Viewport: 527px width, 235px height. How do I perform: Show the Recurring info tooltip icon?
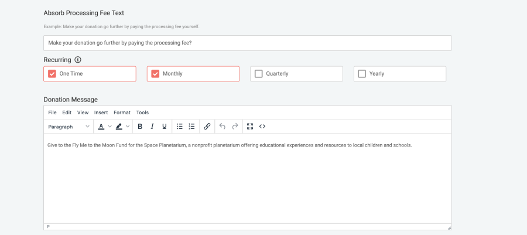[x=78, y=60]
